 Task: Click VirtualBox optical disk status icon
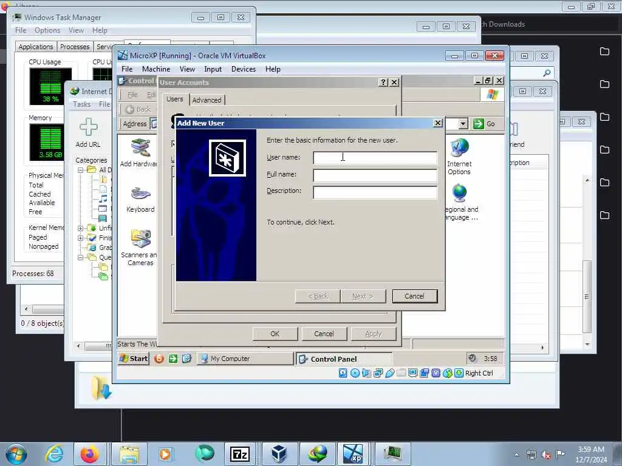[355, 373]
